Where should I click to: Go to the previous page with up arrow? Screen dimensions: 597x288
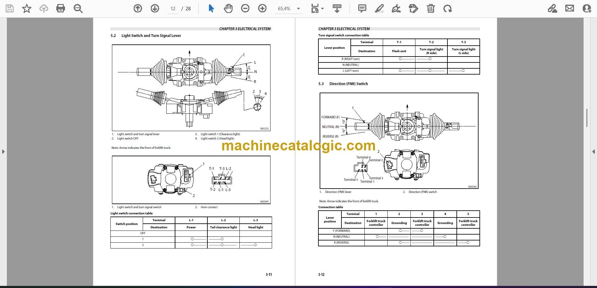click(138, 8)
